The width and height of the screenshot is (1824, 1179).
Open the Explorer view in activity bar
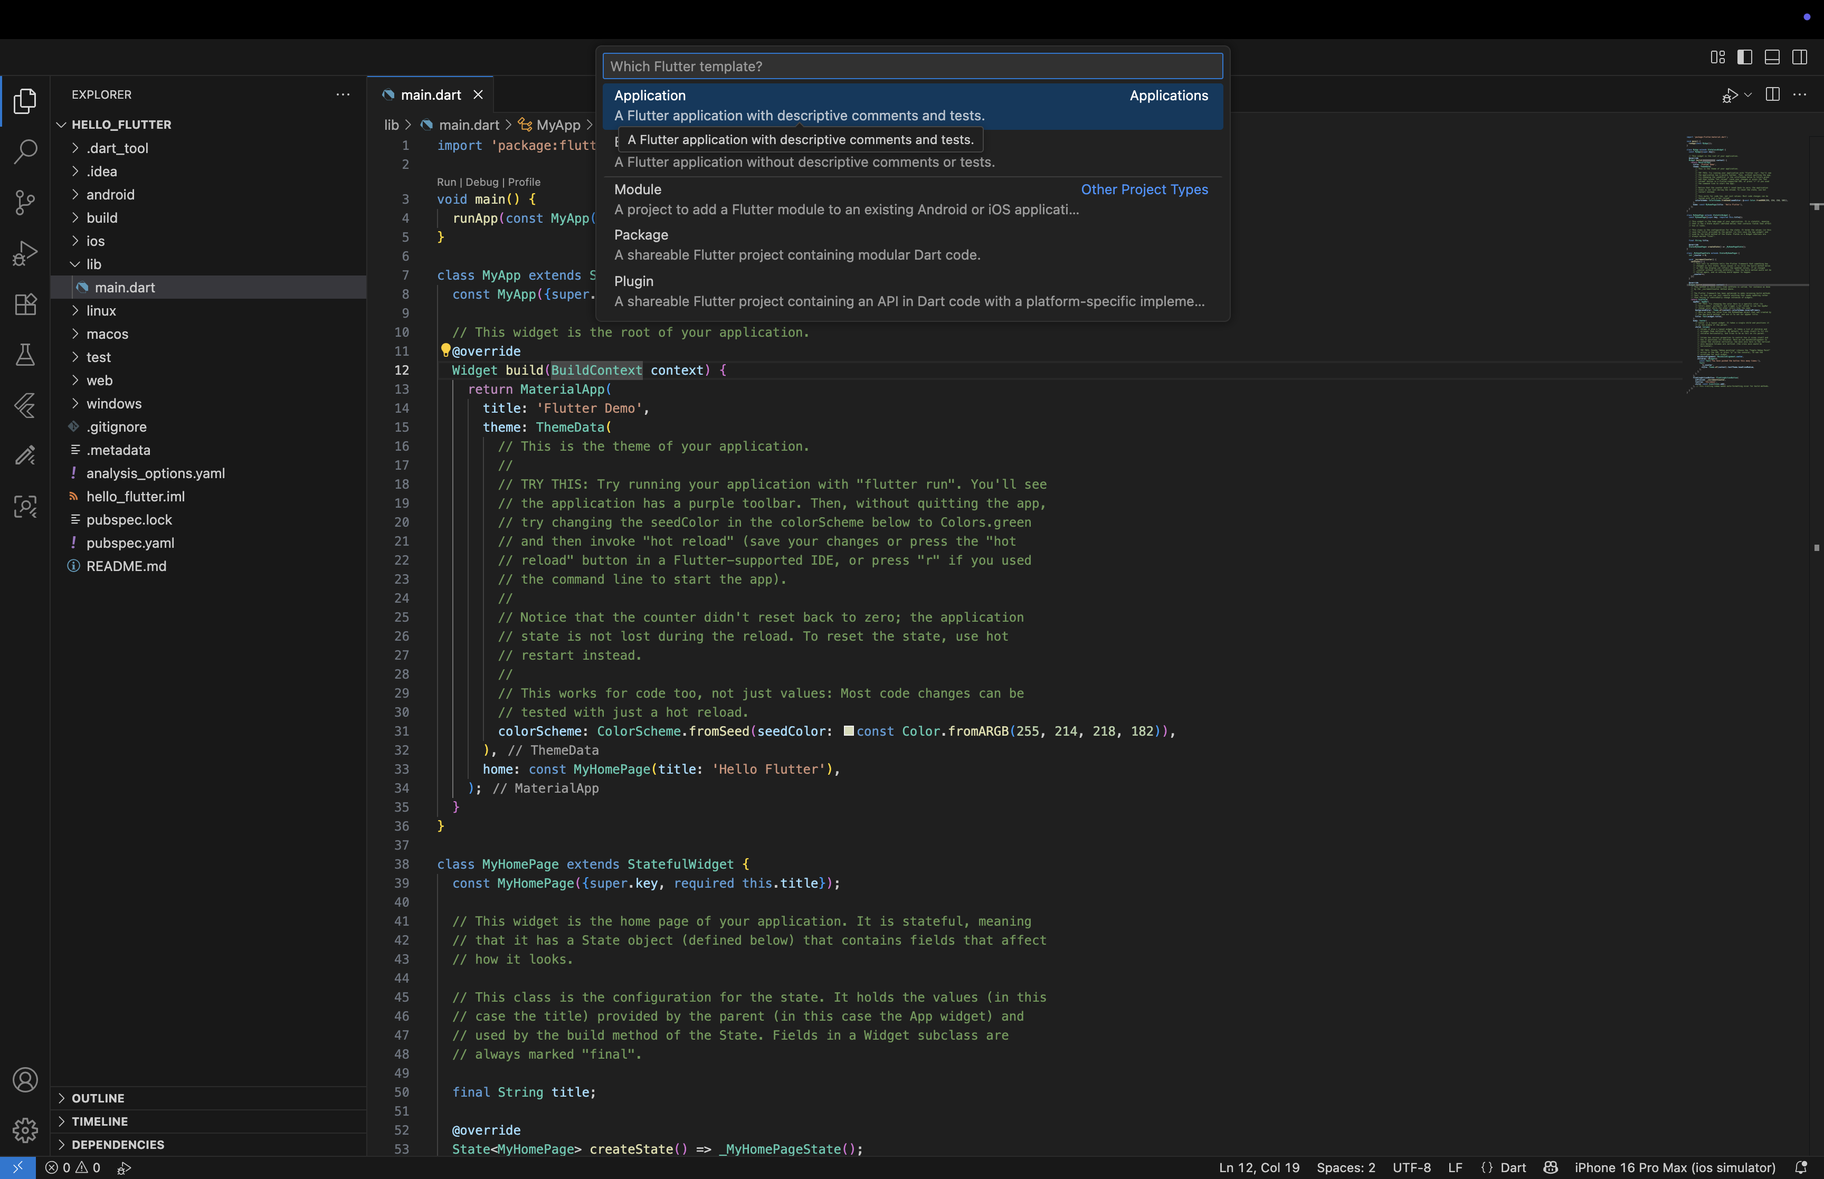coord(25,101)
